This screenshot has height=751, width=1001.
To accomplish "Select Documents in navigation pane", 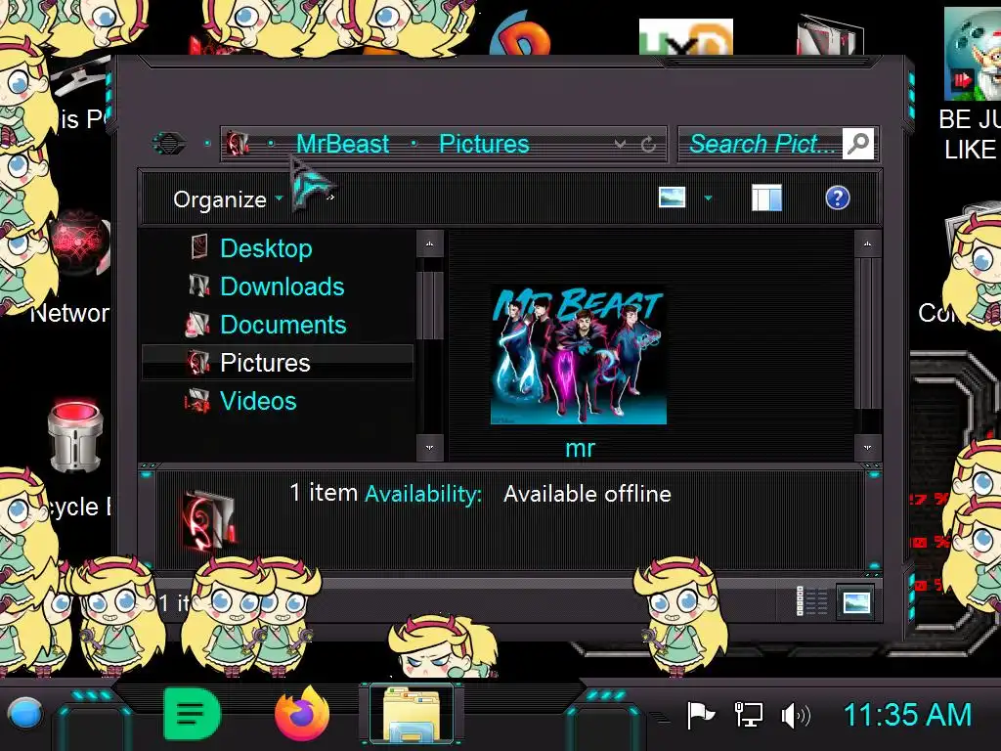I will pyautogui.click(x=283, y=325).
